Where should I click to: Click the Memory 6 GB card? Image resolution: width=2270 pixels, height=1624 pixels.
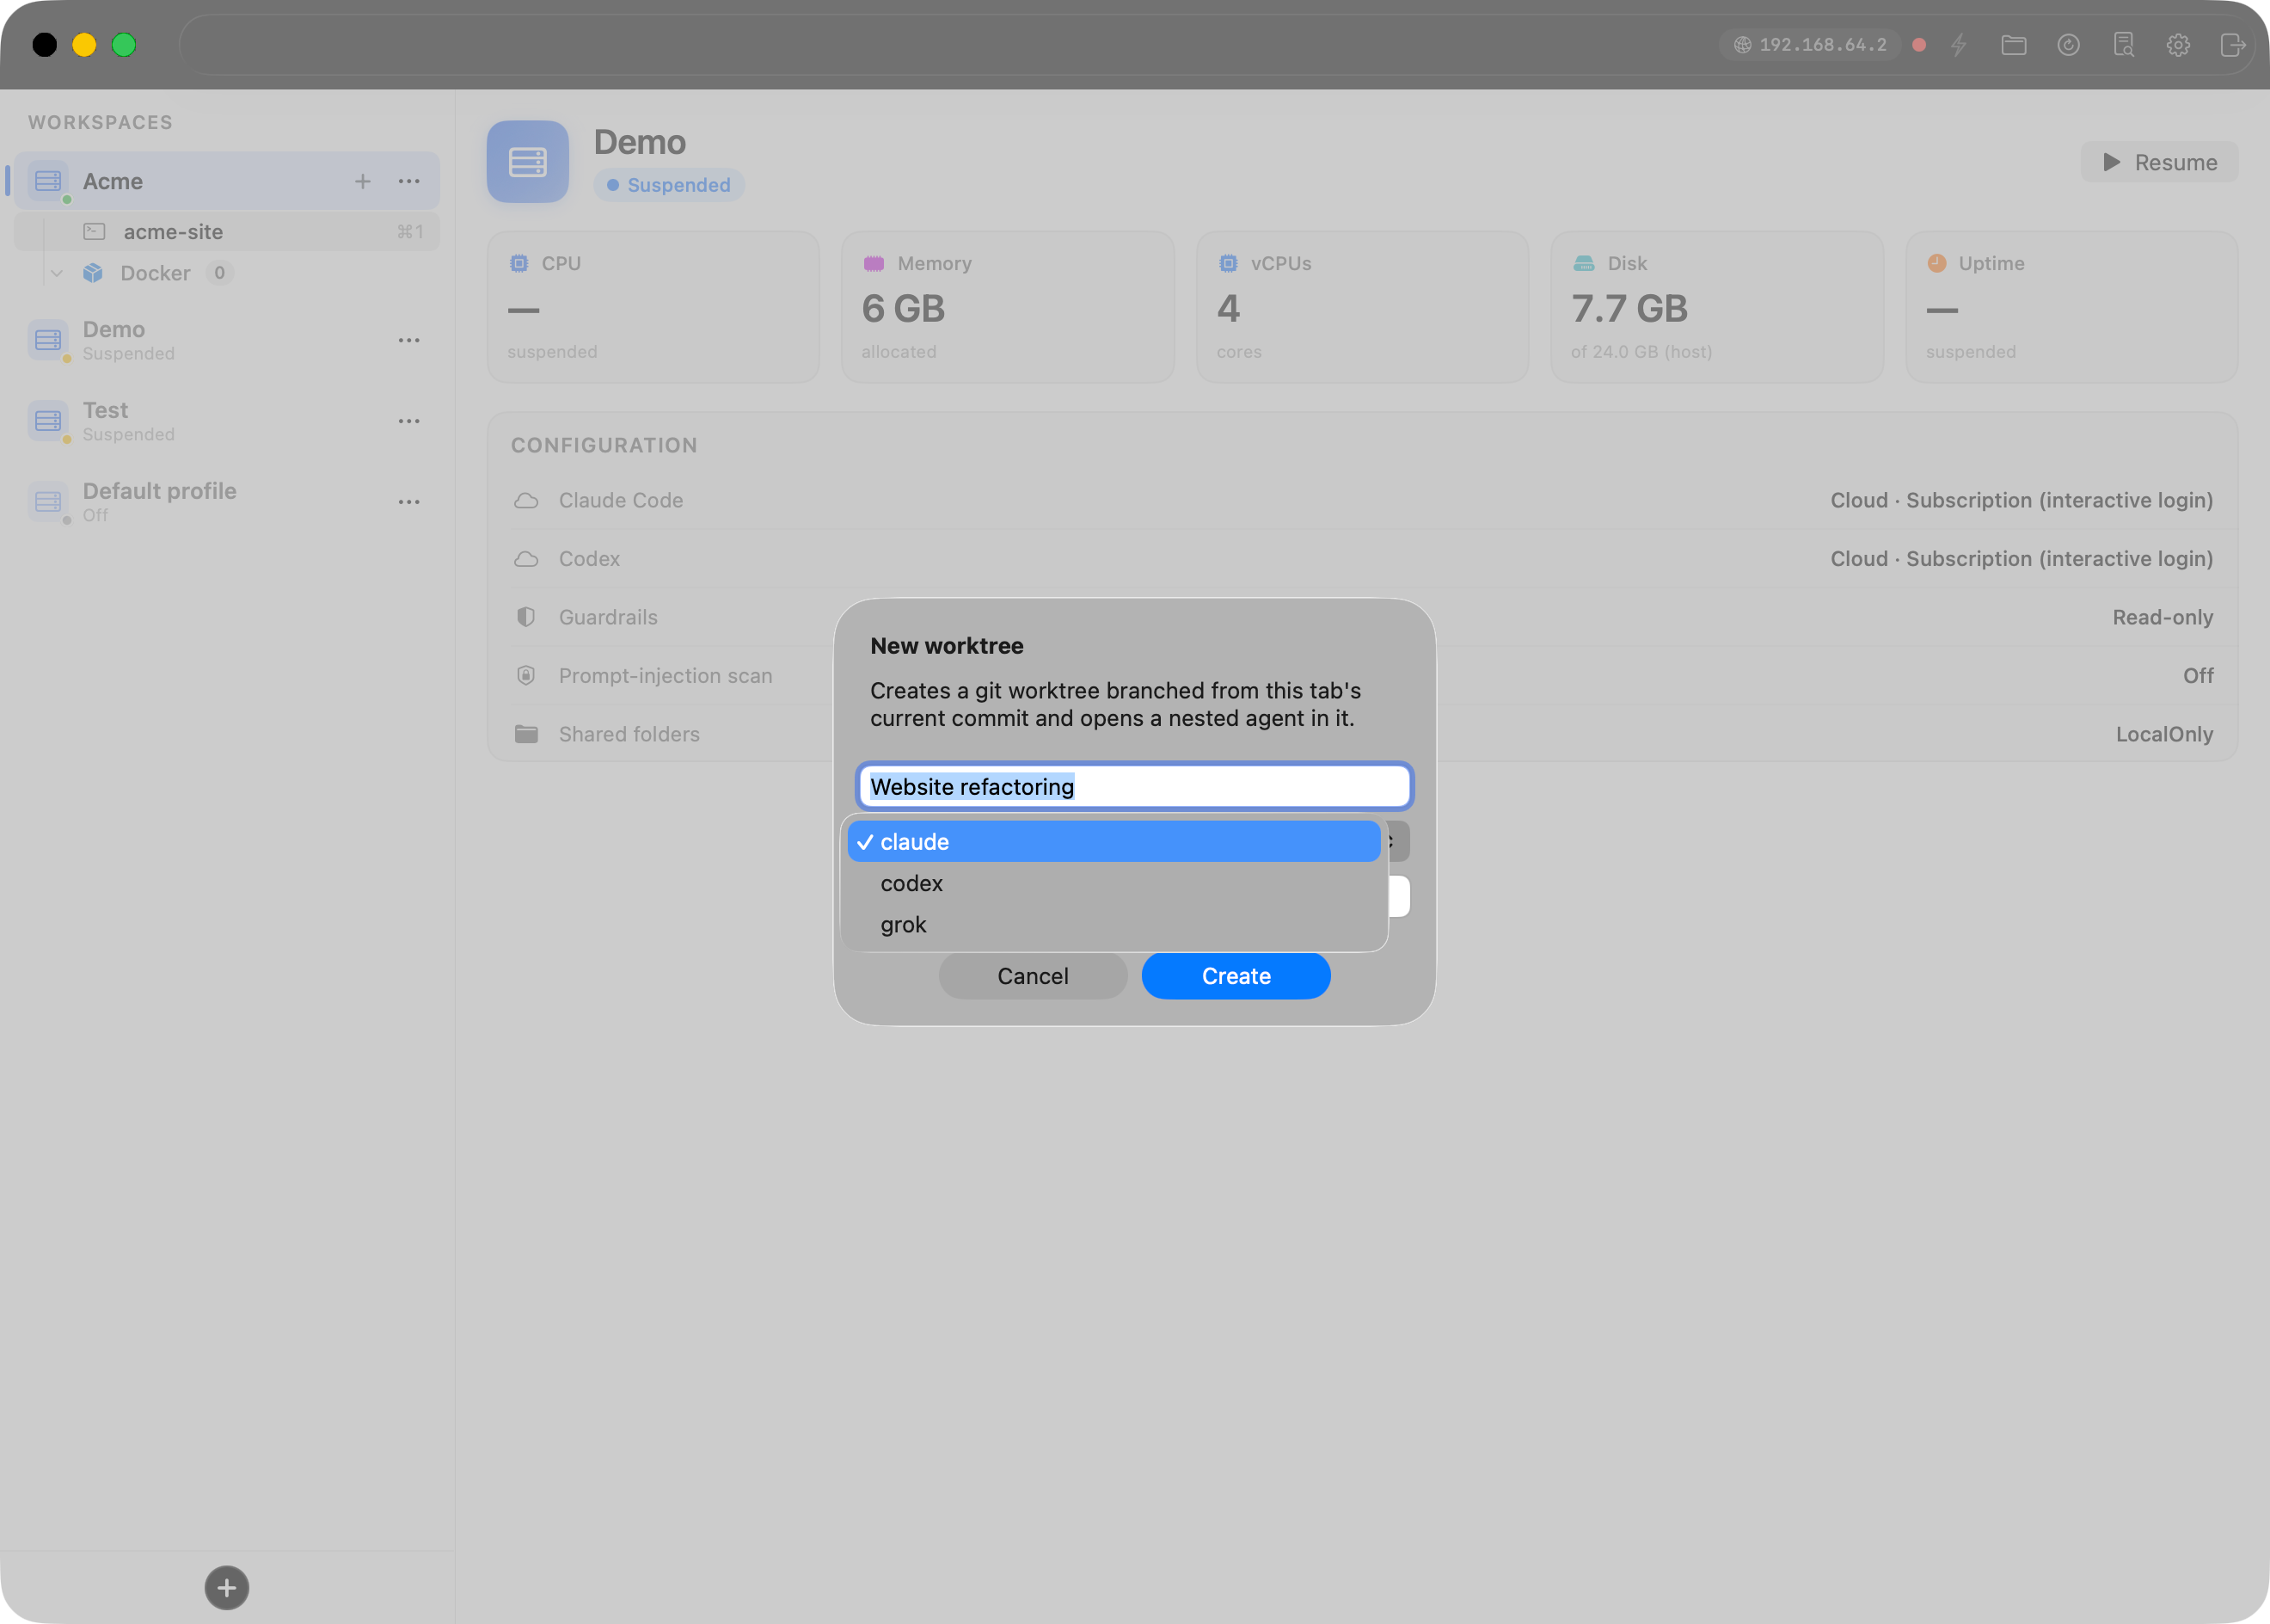pos(1008,307)
